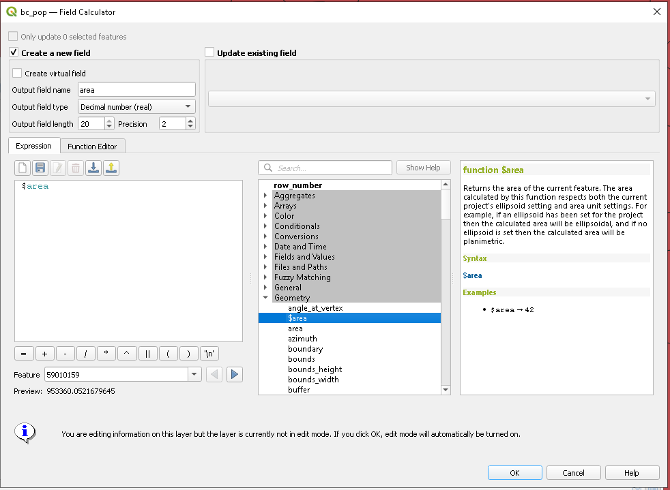Open Output field type dropdown
Screen dimensions: 670x490
pyautogui.click(x=136, y=107)
